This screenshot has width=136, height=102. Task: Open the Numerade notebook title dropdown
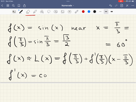click(68, 6)
